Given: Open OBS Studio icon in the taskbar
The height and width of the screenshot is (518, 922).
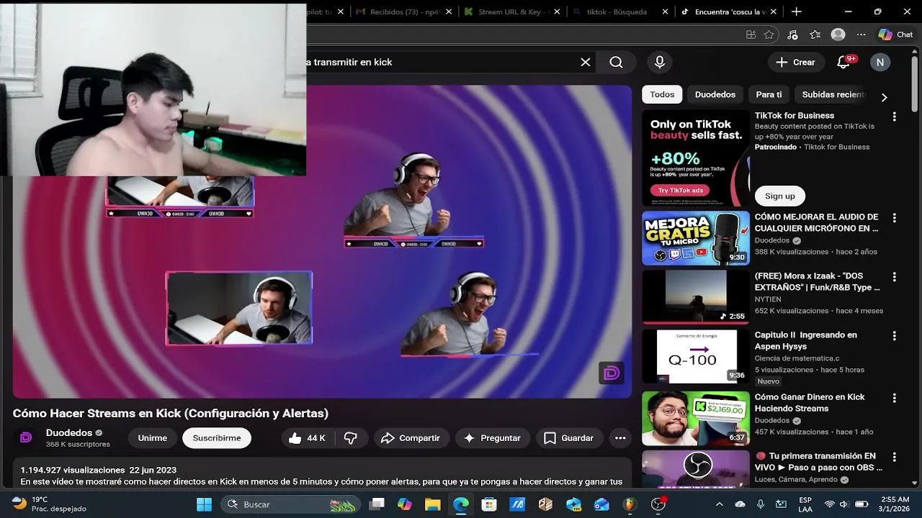Looking at the screenshot, I should (x=658, y=504).
